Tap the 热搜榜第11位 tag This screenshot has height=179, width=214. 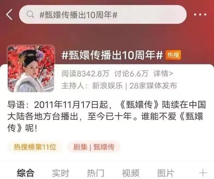[35, 147]
